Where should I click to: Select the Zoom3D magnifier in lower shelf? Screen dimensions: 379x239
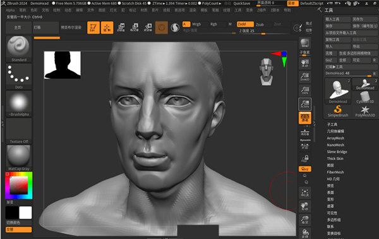click(x=305, y=219)
